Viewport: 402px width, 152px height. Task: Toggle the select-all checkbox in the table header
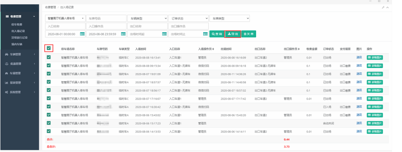pos(49,48)
